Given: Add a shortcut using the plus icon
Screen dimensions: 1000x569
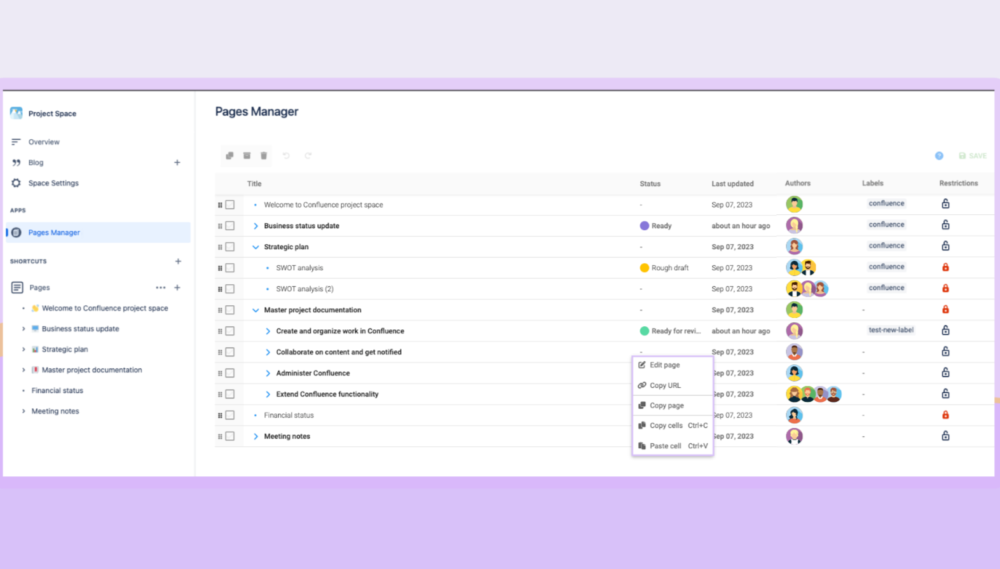Looking at the screenshot, I should (x=178, y=261).
